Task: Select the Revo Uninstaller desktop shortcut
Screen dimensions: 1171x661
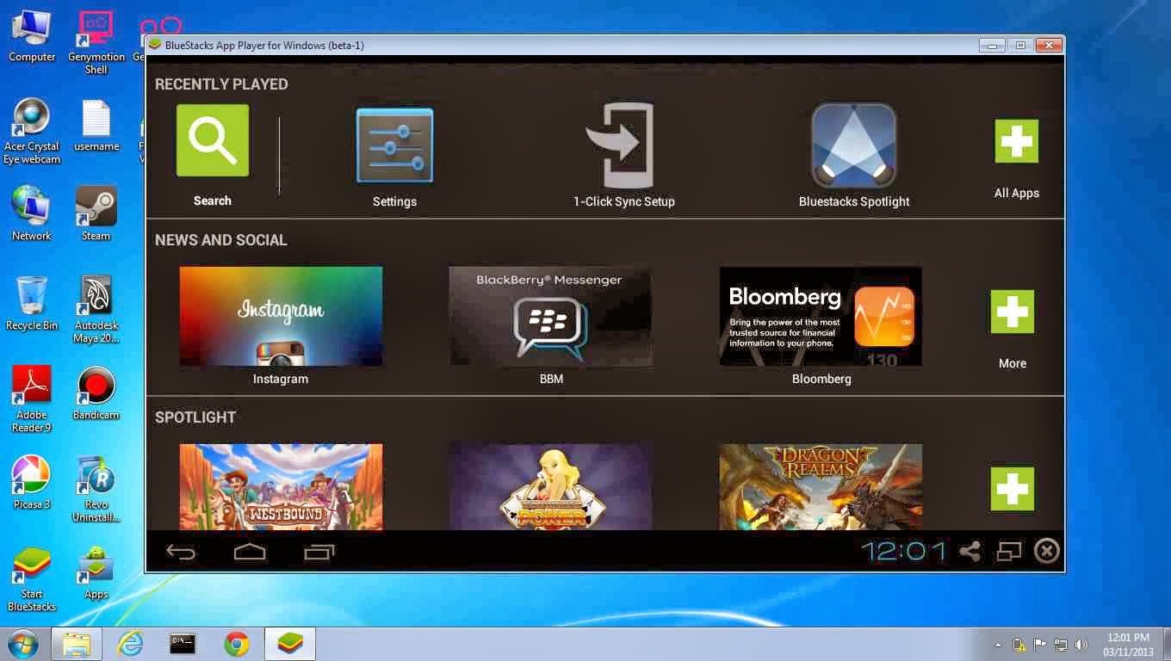Action: 96,489
